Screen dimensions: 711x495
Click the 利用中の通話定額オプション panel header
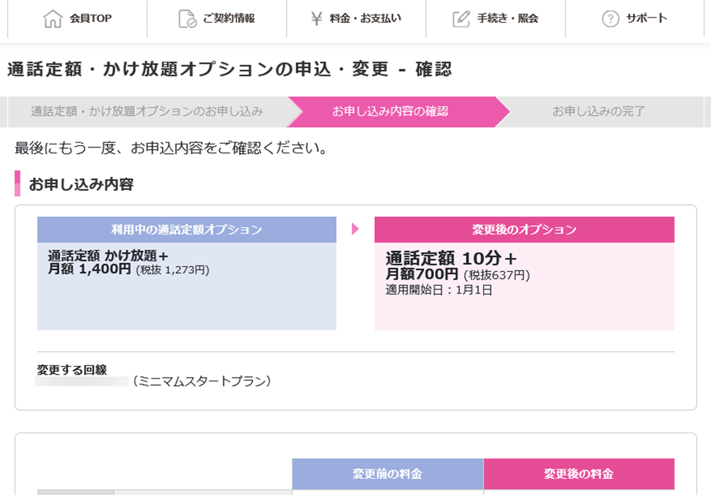click(x=187, y=230)
